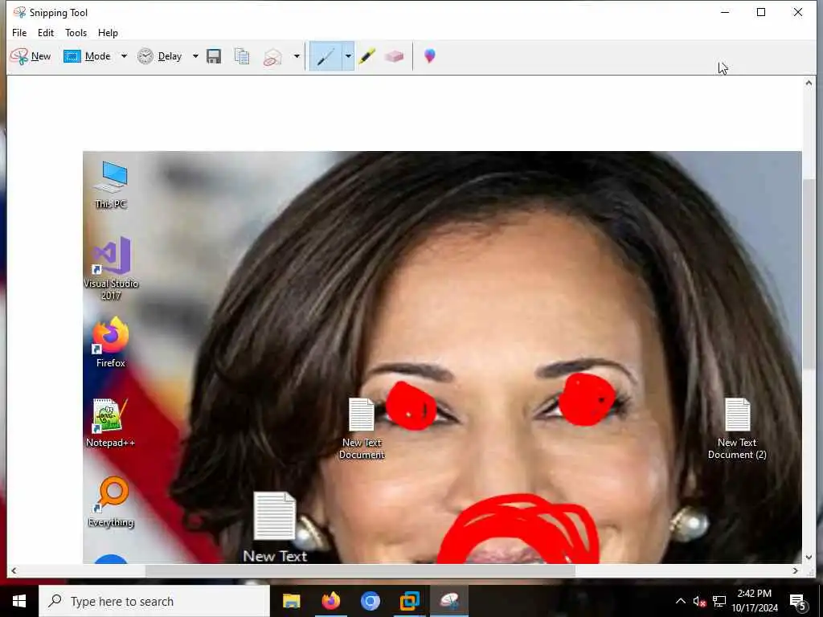Click the horizontal scrollbar right arrow
The width and height of the screenshot is (823, 617).
coord(796,571)
